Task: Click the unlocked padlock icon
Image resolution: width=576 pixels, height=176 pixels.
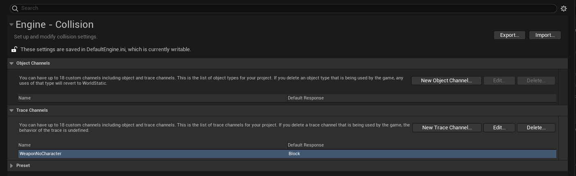Action: tap(14, 50)
